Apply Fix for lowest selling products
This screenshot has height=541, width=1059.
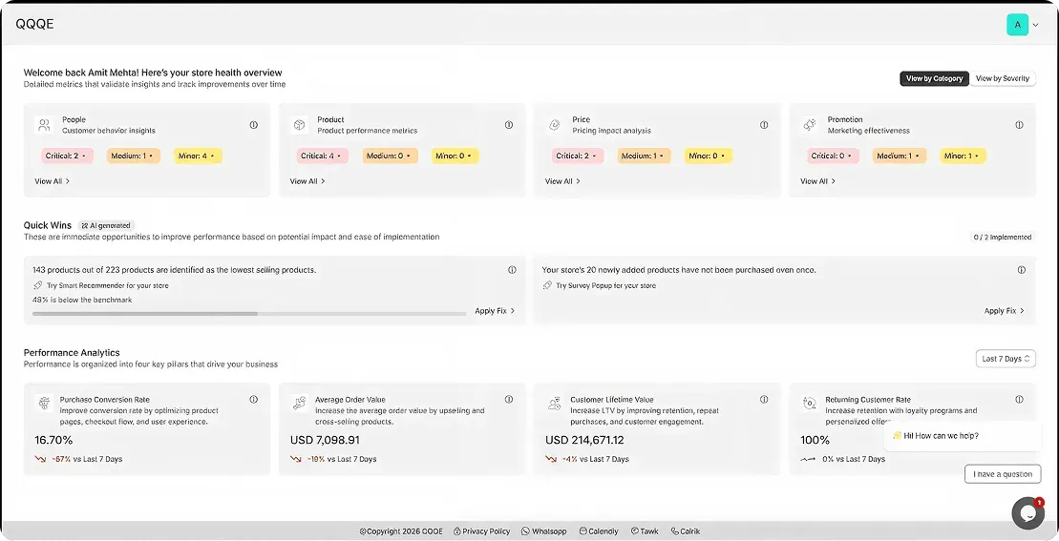tap(495, 311)
